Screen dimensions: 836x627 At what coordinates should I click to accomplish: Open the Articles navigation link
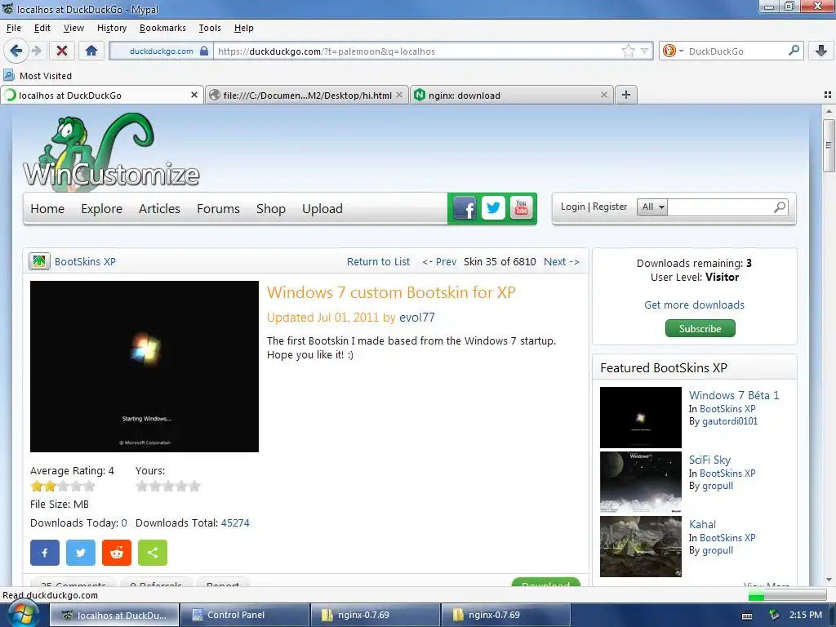pos(159,208)
